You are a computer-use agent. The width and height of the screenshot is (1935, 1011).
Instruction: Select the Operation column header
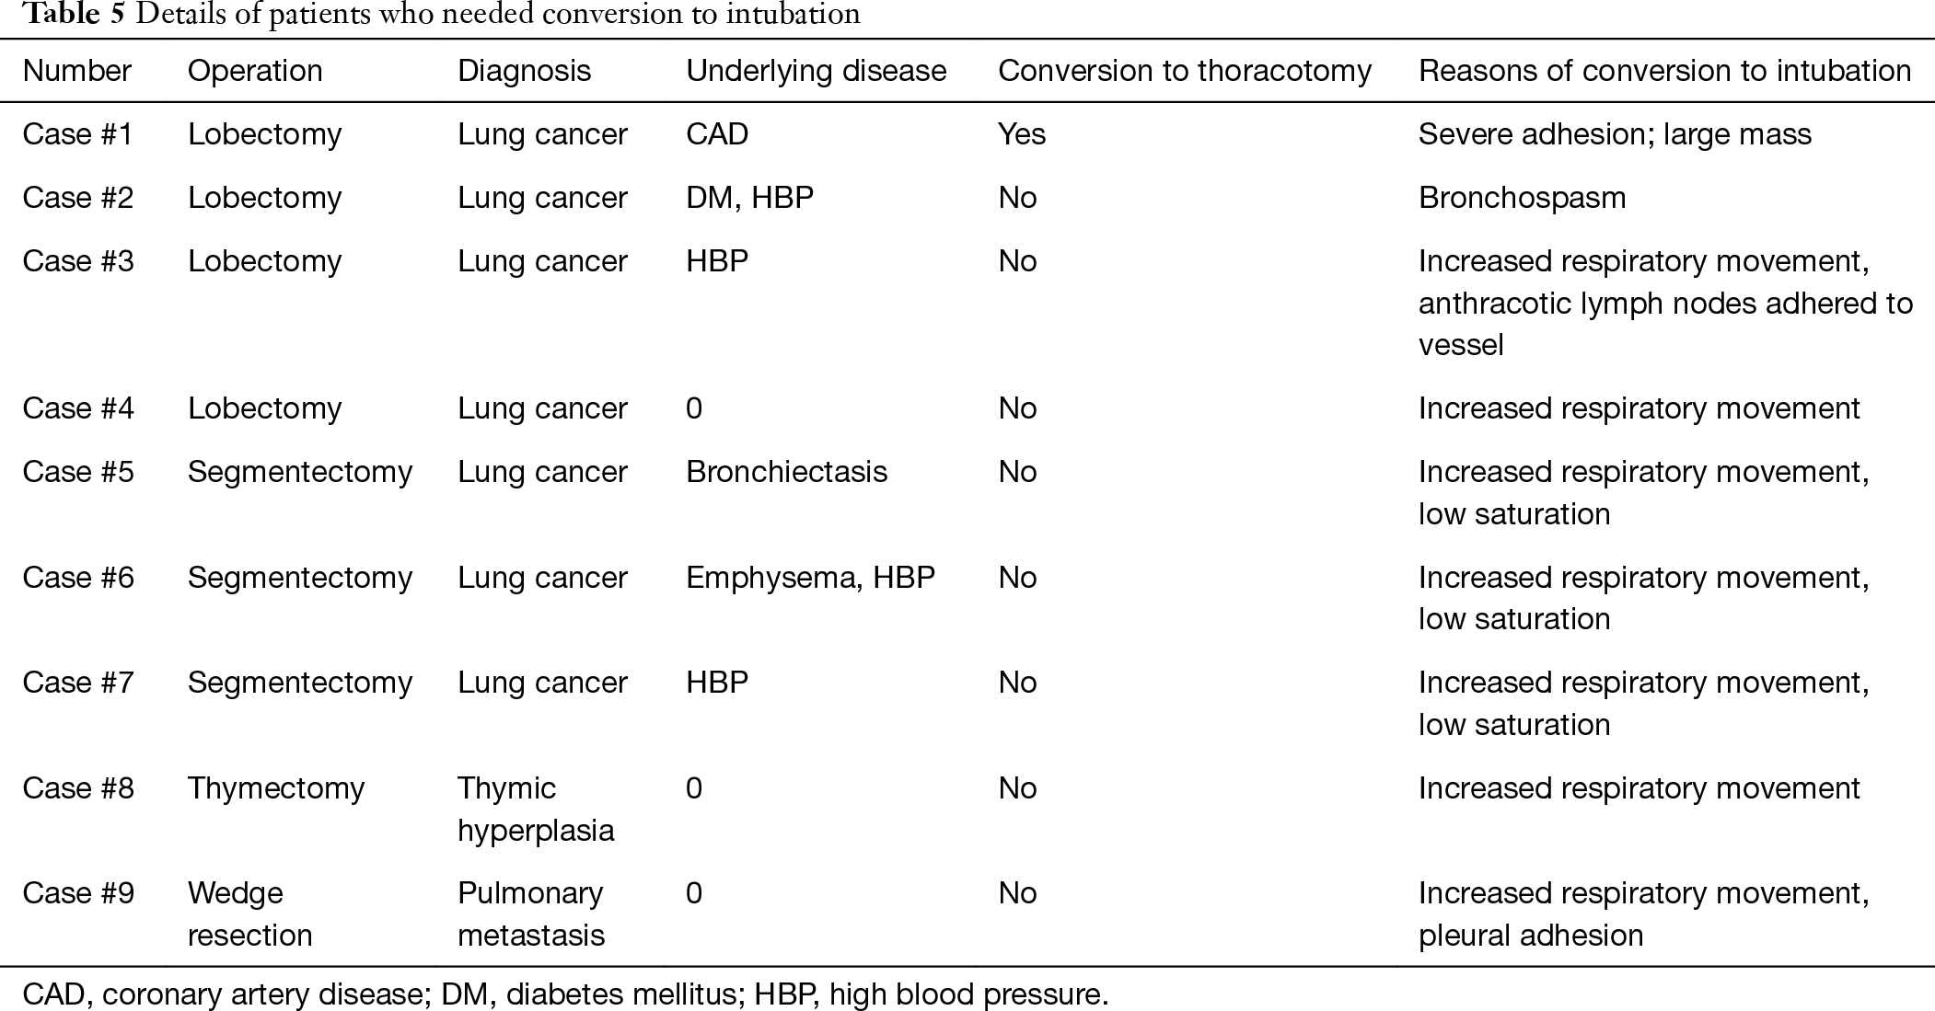tap(255, 71)
